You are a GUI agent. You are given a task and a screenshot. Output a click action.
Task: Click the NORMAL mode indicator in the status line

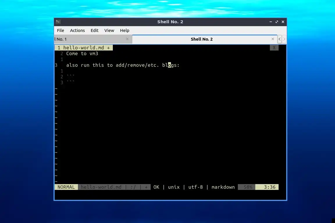66,187
